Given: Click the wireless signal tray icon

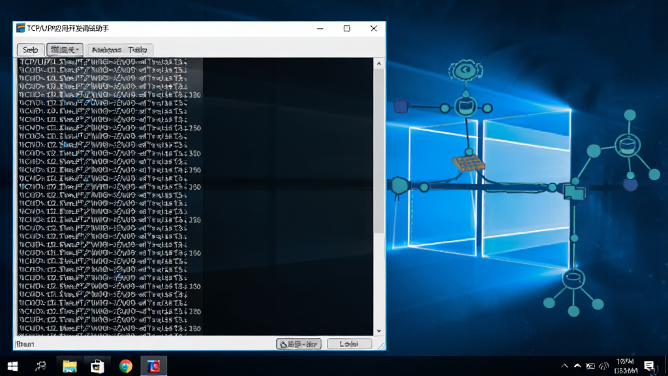Looking at the screenshot, I should pyautogui.click(x=603, y=366).
